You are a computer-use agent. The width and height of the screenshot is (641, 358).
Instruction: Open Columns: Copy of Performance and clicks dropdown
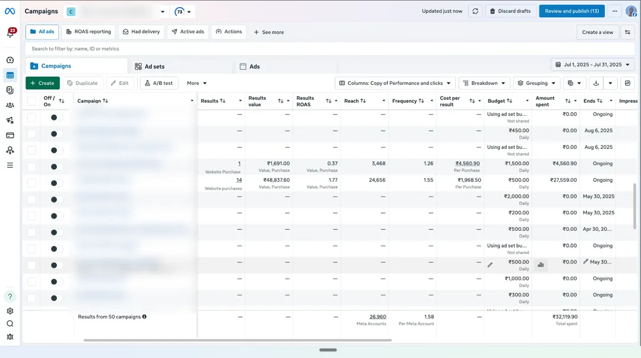[395, 83]
